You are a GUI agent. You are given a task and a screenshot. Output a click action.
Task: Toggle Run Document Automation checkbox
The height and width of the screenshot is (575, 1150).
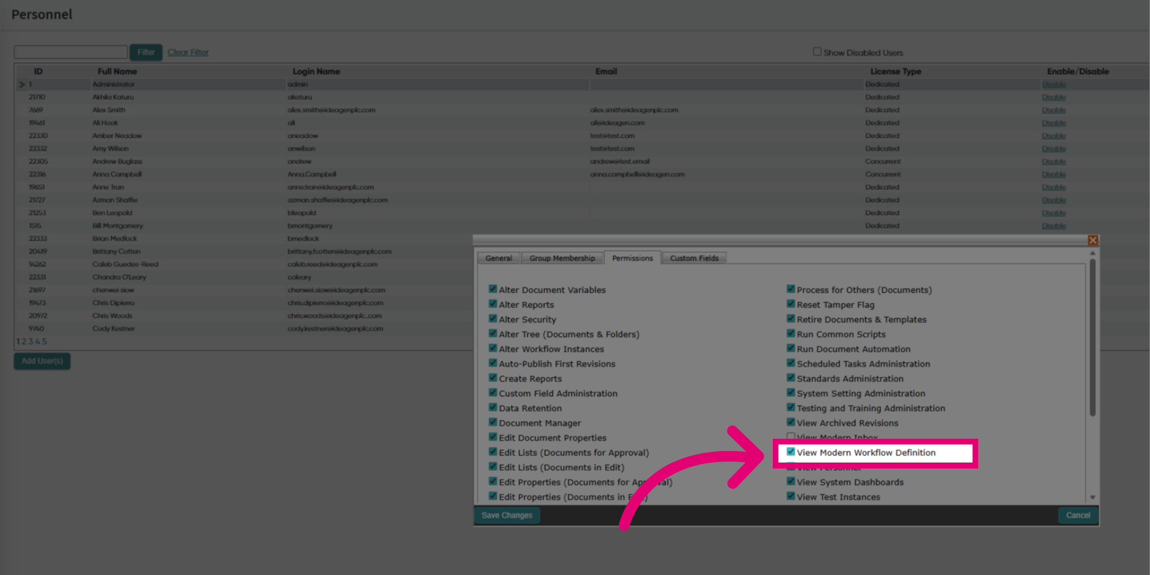click(x=791, y=348)
